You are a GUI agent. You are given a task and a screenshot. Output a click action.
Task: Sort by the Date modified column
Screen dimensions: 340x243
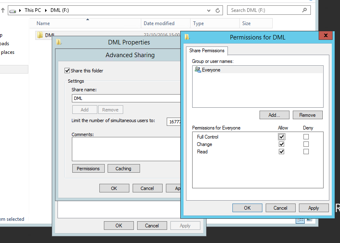pos(159,23)
